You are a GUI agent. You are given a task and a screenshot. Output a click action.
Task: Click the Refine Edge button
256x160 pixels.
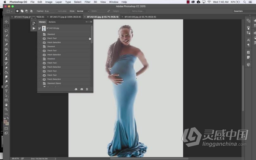(x=138, y=11)
